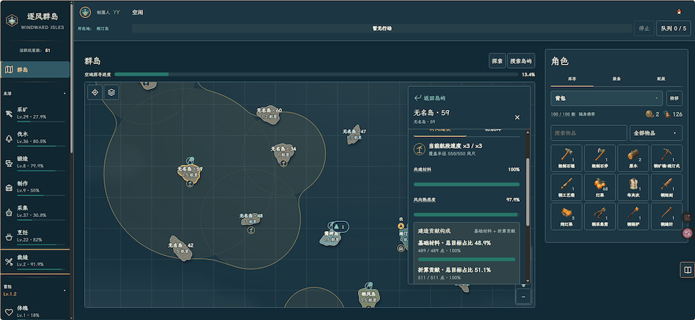
Task: Click the 逐风群岛 game logo
Action: (12, 20)
